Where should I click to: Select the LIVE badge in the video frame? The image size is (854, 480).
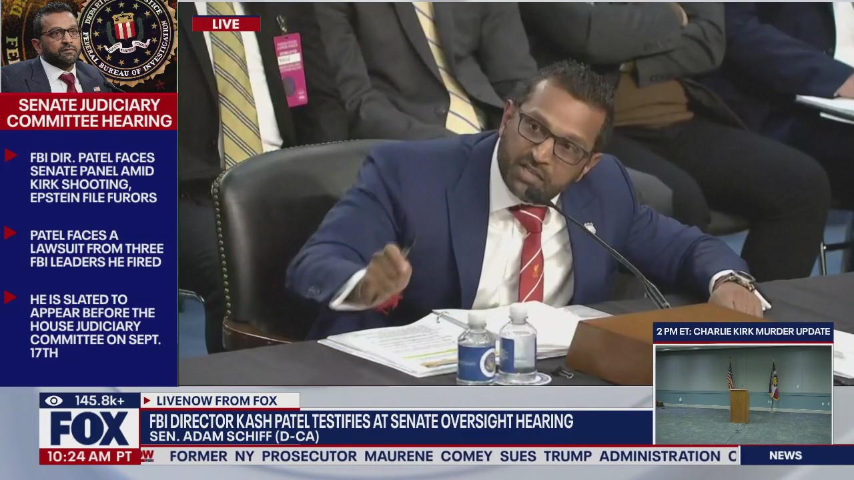coord(227,24)
